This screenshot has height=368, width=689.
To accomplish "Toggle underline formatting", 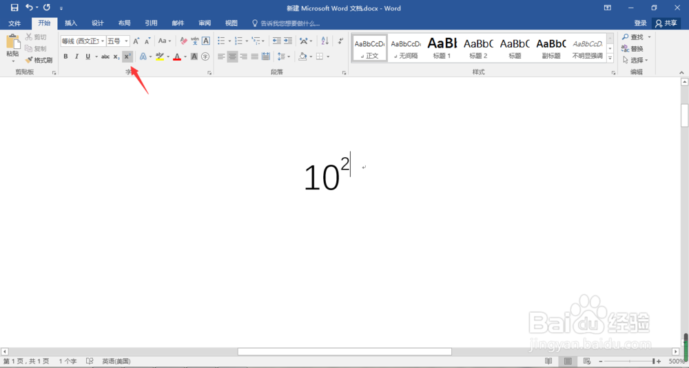I will (x=88, y=57).
